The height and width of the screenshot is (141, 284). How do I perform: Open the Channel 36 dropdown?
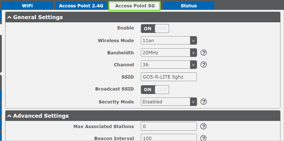(x=169, y=65)
